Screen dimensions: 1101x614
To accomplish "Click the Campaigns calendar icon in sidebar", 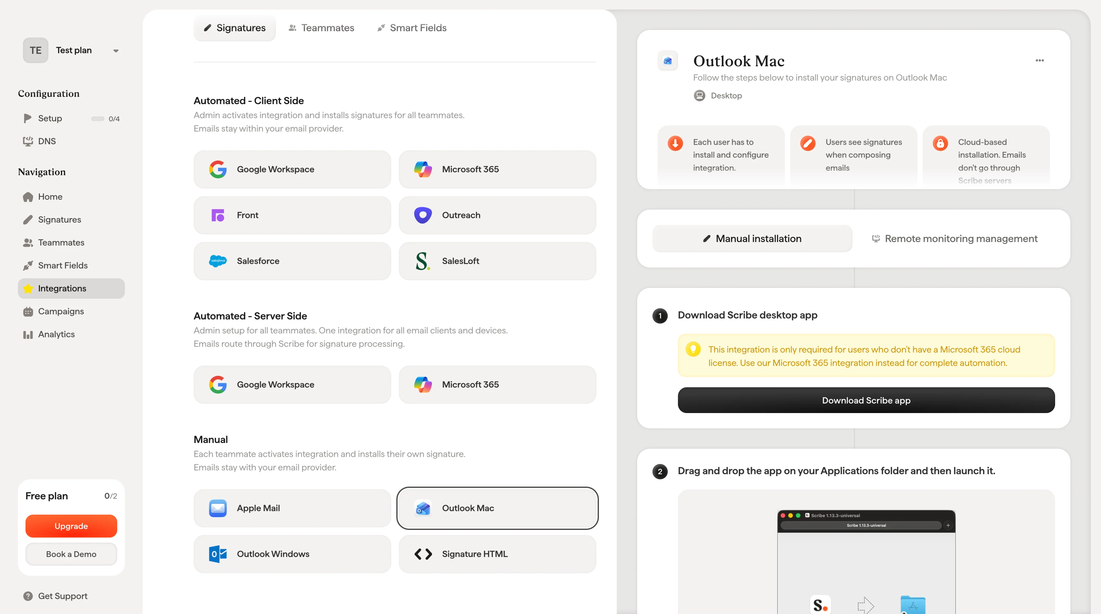I will tap(28, 311).
